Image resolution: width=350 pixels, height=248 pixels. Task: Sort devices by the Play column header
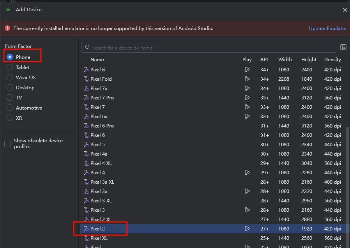pos(247,60)
